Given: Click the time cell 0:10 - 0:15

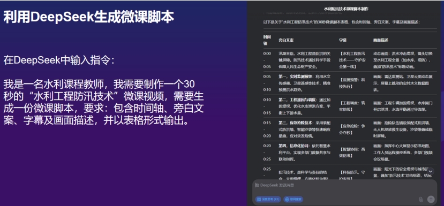Looking at the screenshot, I should pyautogui.click(x=267, y=106).
